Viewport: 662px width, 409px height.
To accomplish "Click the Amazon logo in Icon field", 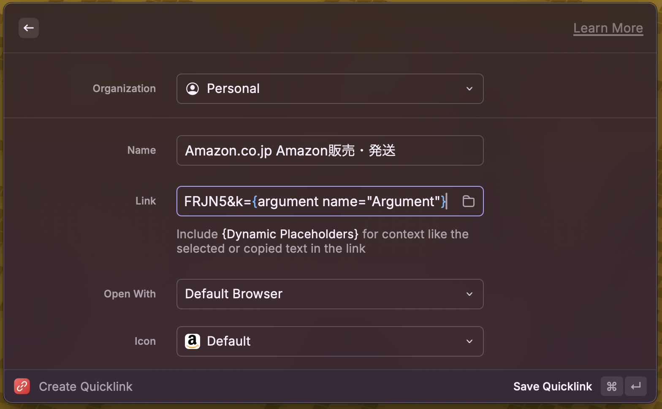I will (193, 341).
